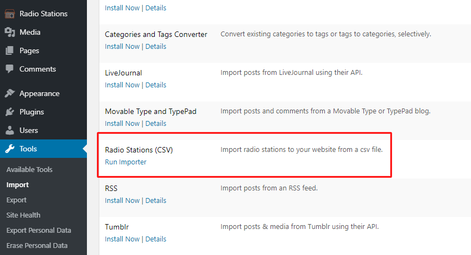Install the Tumblr importer now

pyautogui.click(x=122, y=239)
